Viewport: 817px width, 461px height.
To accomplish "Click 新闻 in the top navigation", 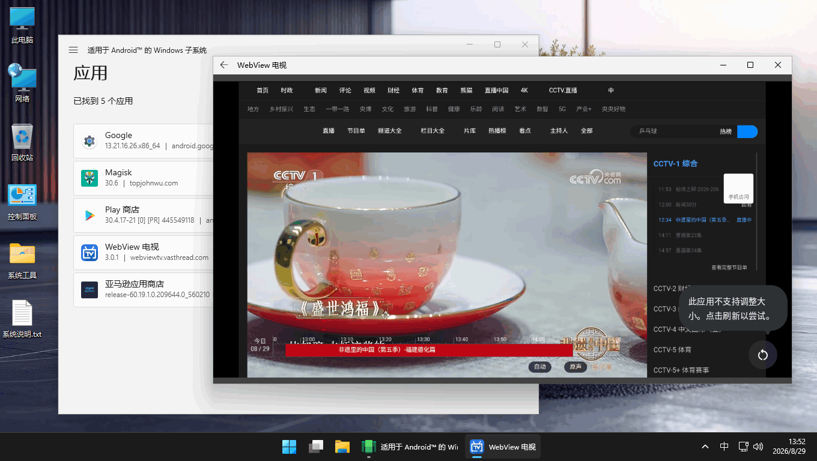I will click(321, 91).
